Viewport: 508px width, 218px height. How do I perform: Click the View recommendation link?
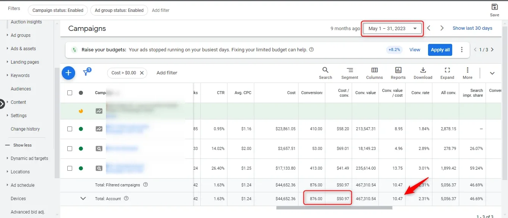coord(415,49)
